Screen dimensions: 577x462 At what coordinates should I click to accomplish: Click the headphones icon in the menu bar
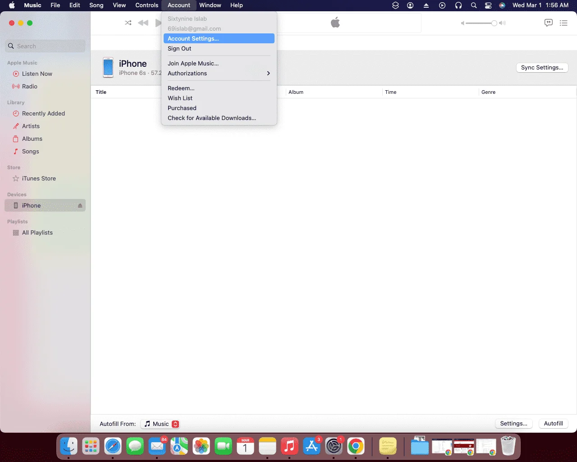(458, 5)
